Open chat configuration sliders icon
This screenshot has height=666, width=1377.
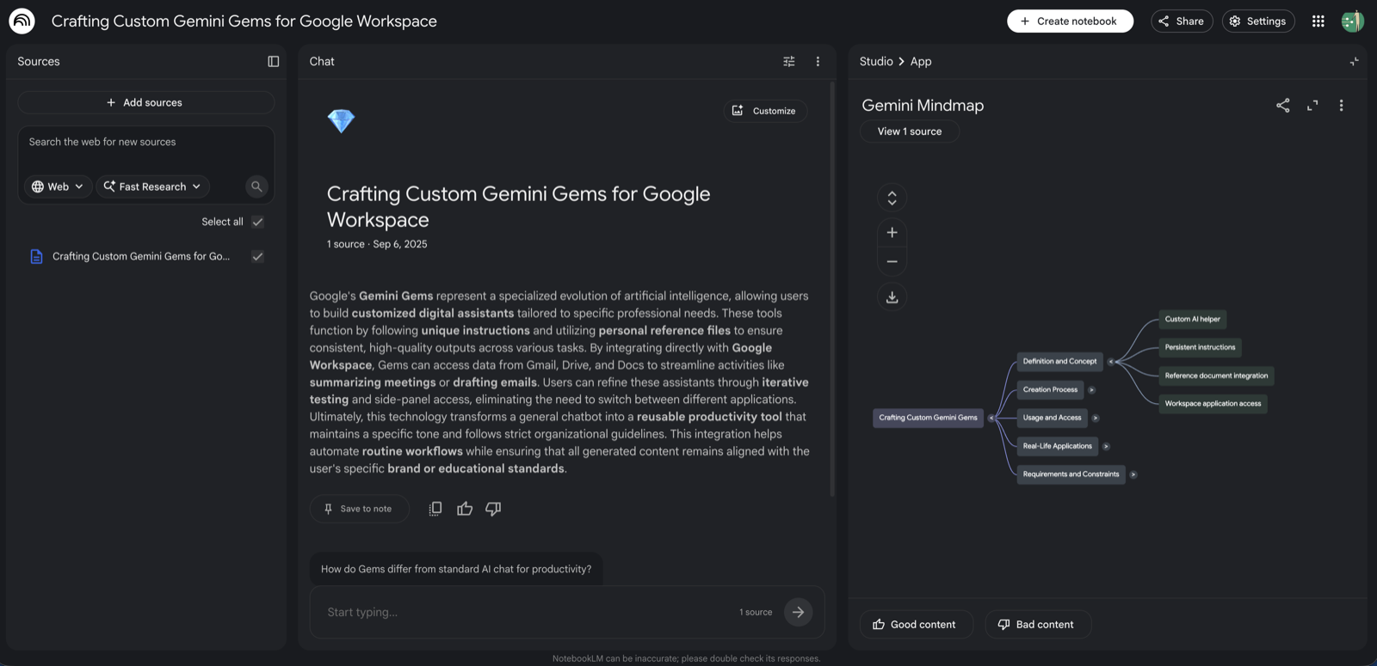[789, 61]
